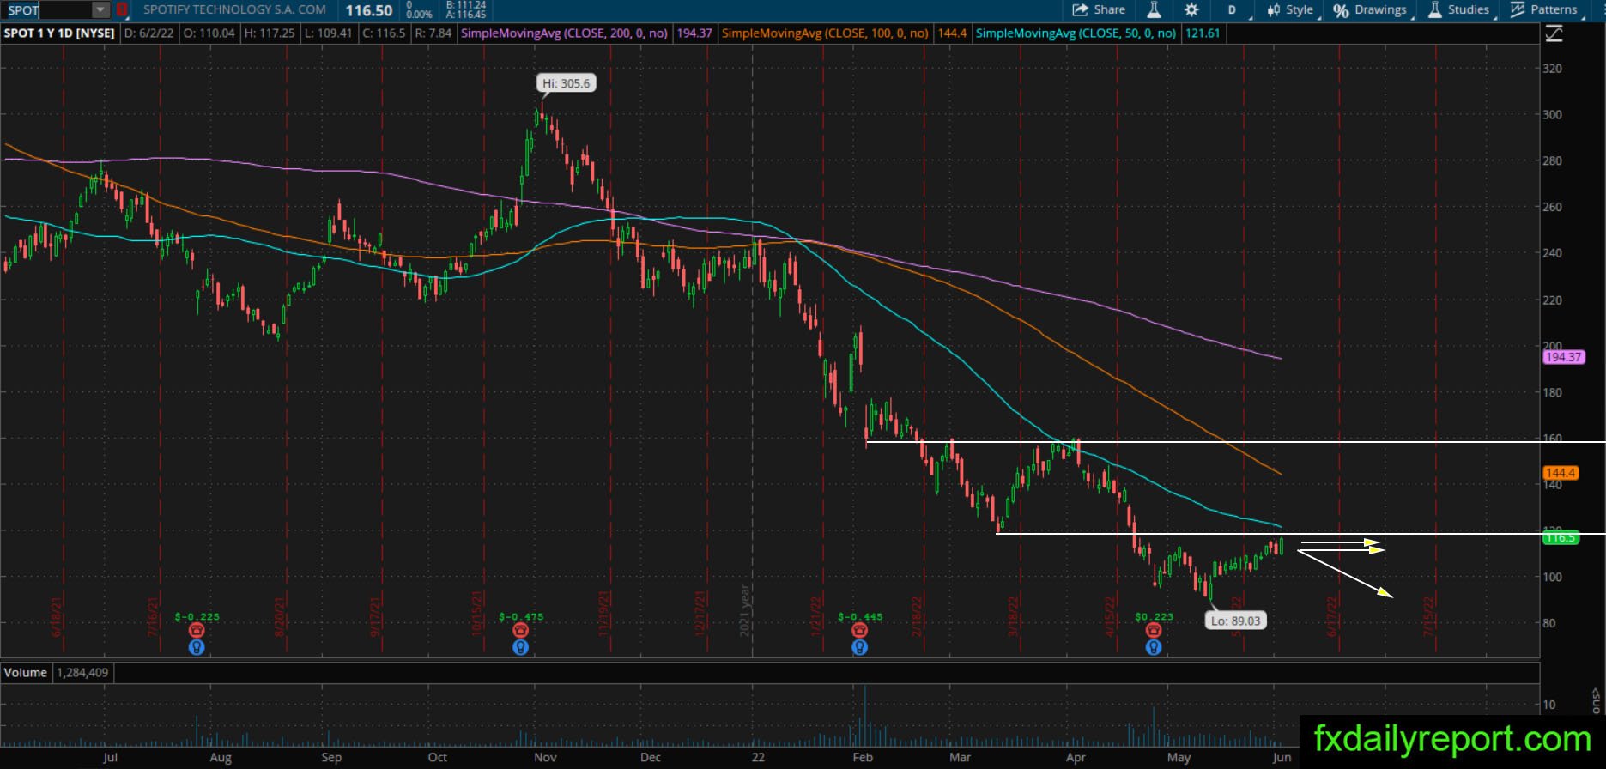The height and width of the screenshot is (769, 1606).
Task: Click the C: 116.5 close value
Action: (383, 33)
